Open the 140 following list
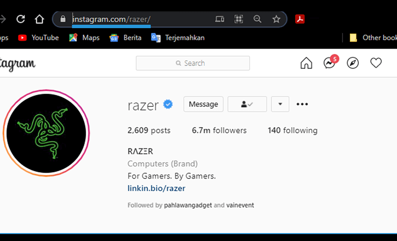This screenshot has height=241, width=397. (x=292, y=130)
